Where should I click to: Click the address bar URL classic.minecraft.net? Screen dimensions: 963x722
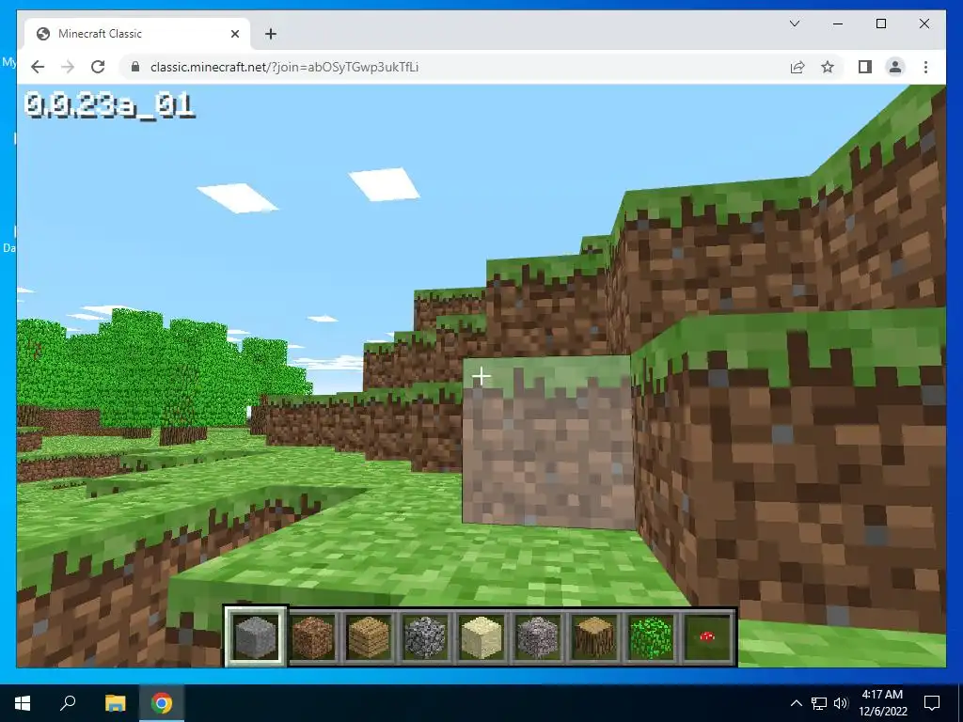point(284,67)
